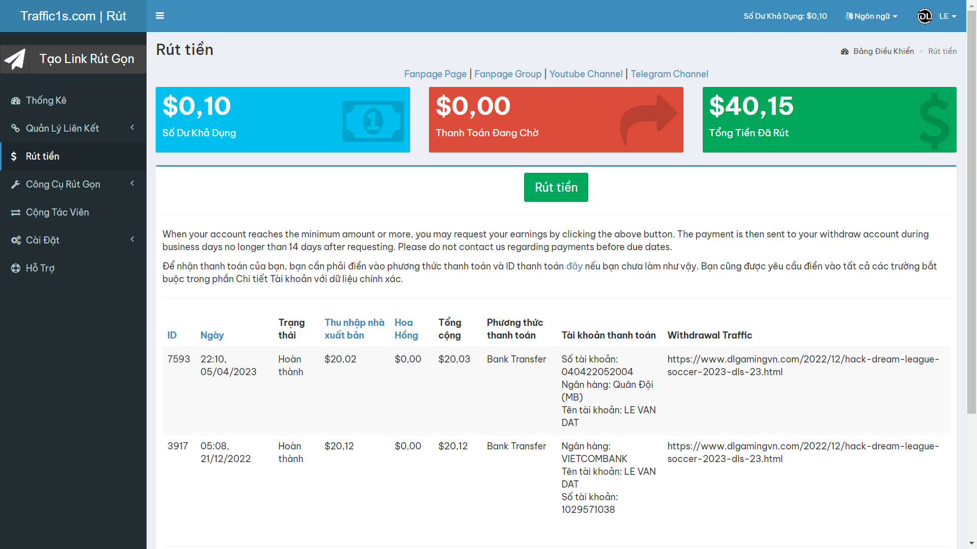
Task: Open the Ngôn ngữ language dropdown
Action: 872,16
